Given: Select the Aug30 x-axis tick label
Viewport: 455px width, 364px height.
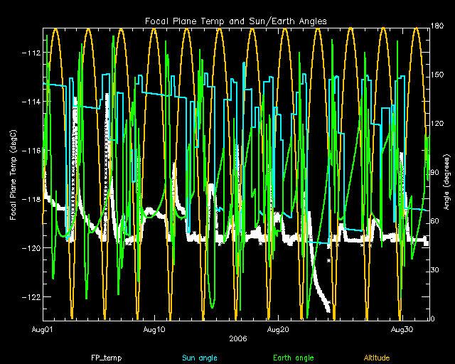Looking at the screenshot, I should [402, 331].
